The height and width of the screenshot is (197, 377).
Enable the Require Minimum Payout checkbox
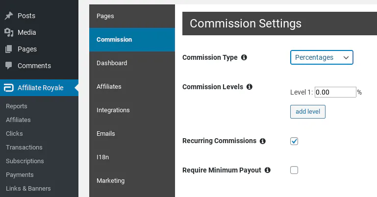tap(294, 171)
